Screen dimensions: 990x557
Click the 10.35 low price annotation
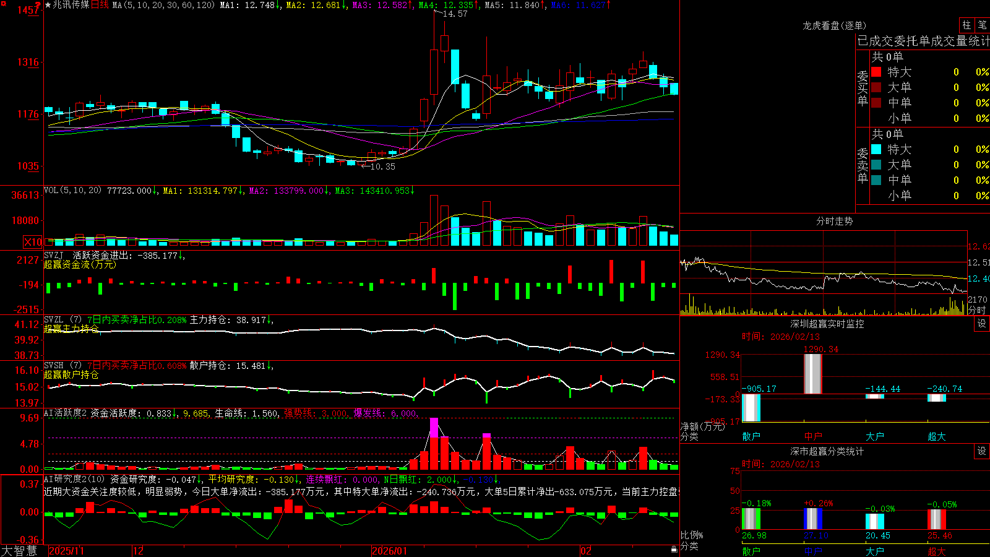point(382,166)
